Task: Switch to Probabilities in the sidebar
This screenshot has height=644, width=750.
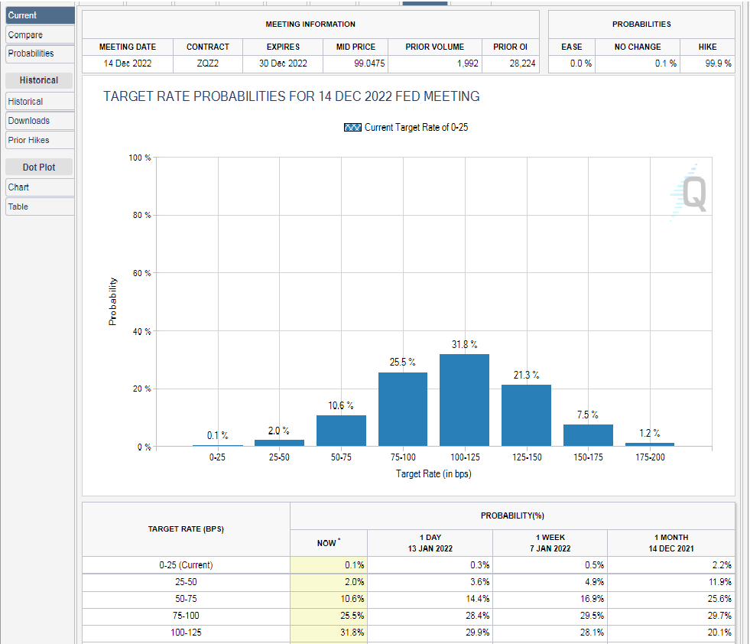Action: point(40,54)
